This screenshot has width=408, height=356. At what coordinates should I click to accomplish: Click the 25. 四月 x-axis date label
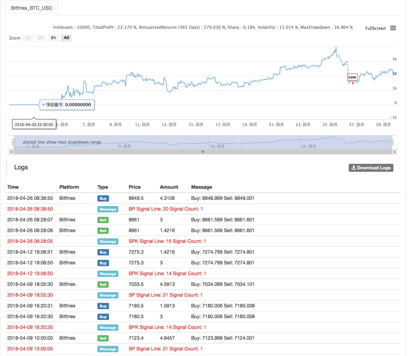pyautogui.click(x=330, y=125)
